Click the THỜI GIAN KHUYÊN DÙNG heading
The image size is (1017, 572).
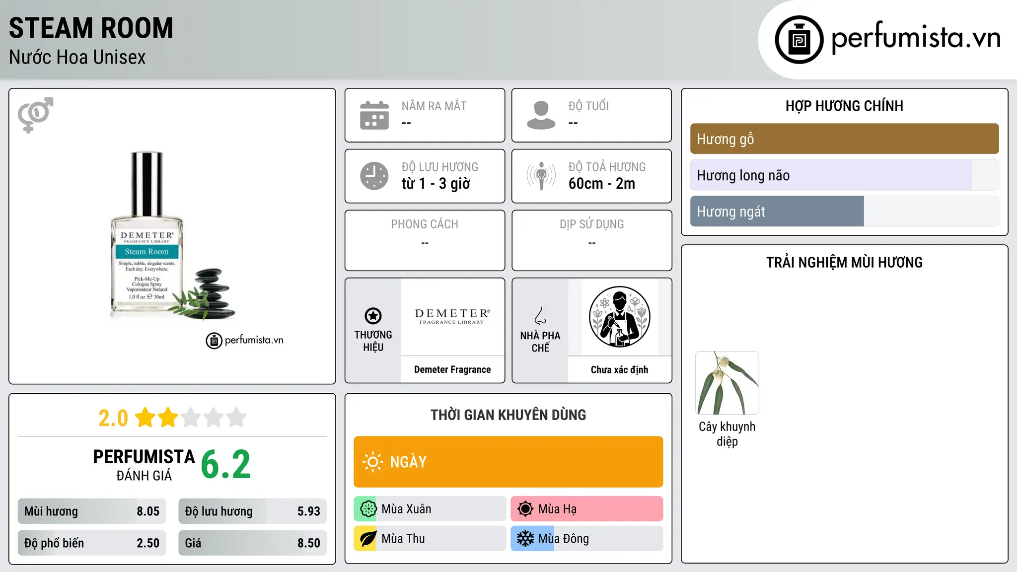508,415
